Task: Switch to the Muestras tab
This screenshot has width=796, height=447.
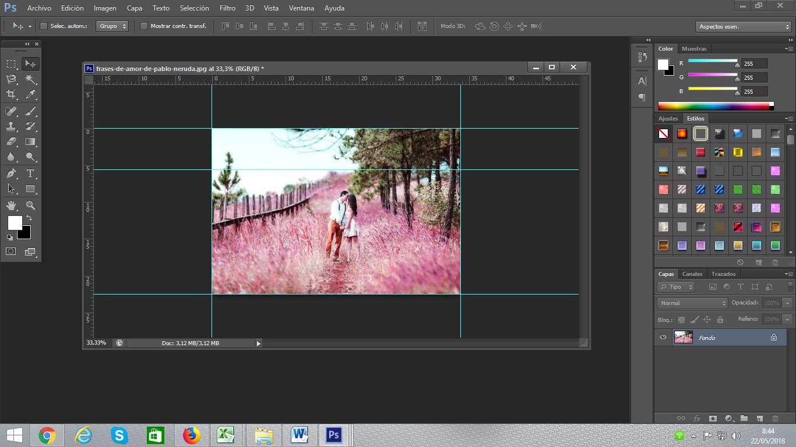Action: pyautogui.click(x=693, y=49)
